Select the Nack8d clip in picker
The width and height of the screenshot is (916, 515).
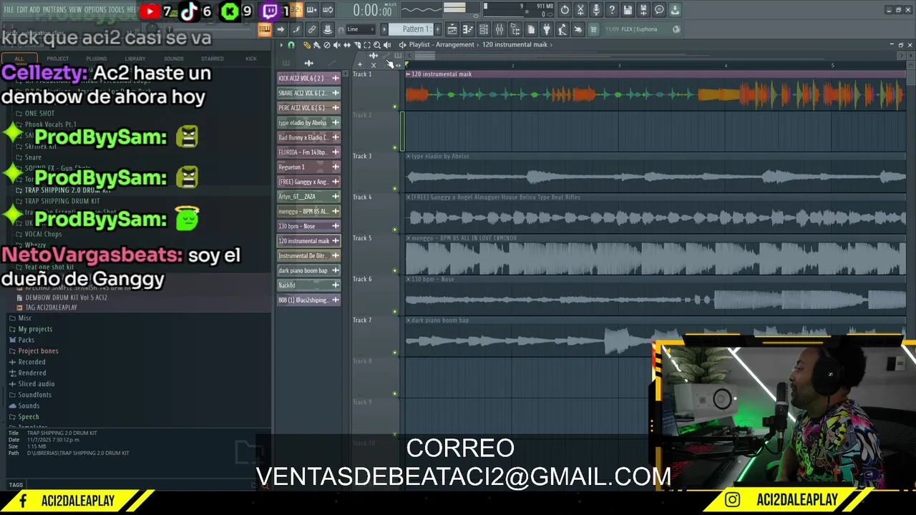308,285
